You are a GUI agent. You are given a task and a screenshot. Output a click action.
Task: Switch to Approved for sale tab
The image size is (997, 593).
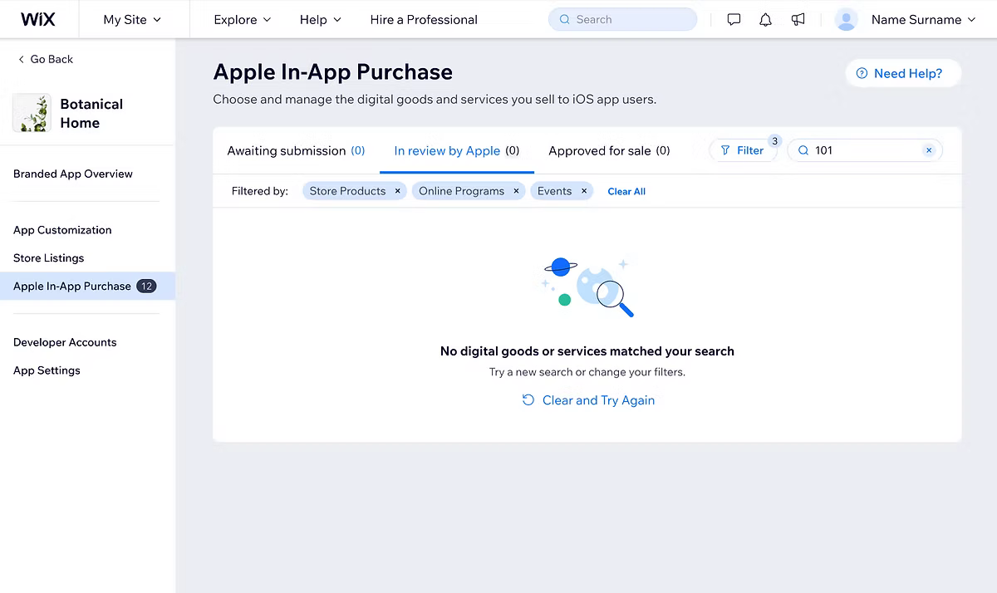609,150
